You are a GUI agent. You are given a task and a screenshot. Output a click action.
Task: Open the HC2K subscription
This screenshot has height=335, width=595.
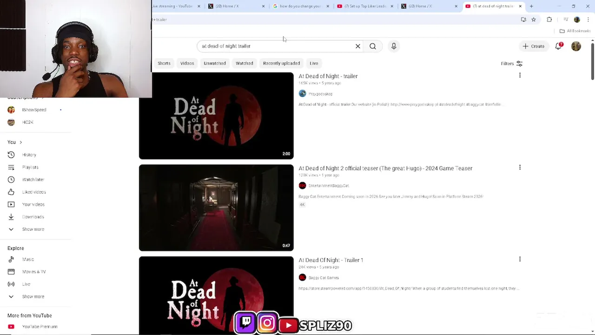click(28, 122)
